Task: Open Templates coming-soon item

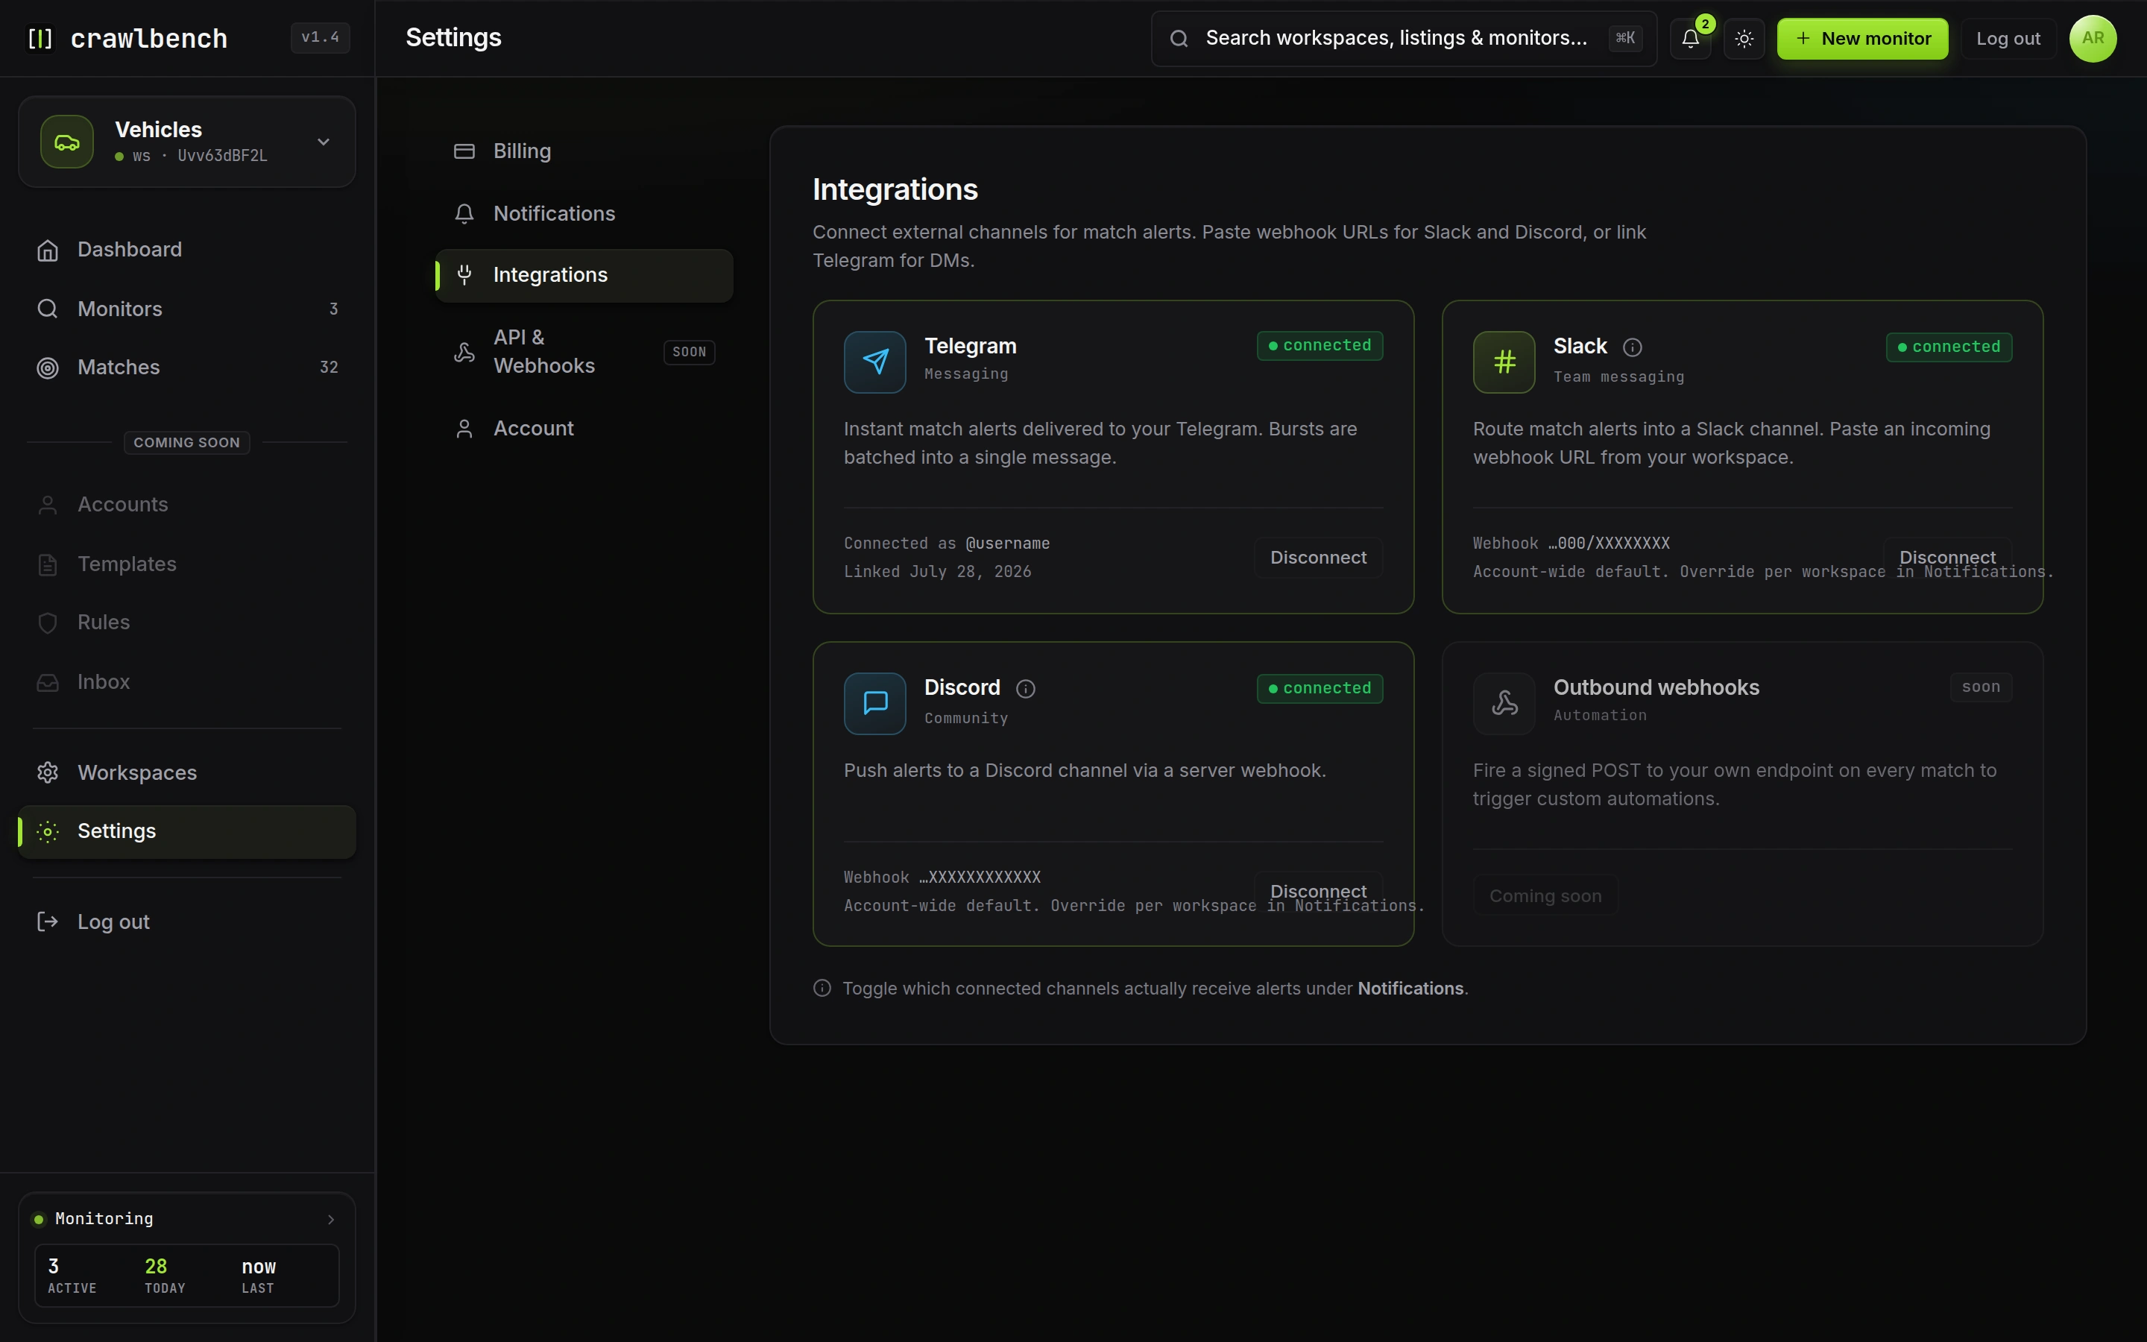Action: click(186, 564)
